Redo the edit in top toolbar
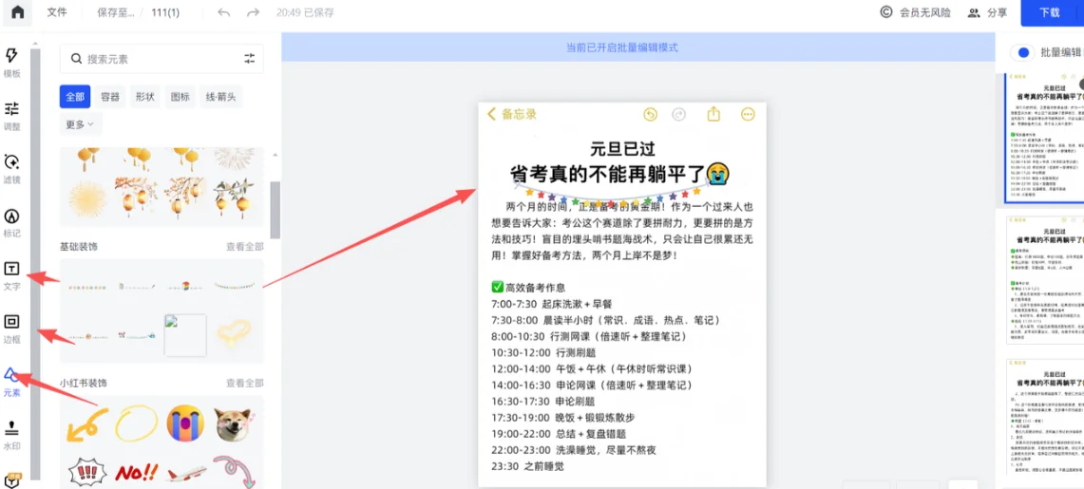 [253, 12]
